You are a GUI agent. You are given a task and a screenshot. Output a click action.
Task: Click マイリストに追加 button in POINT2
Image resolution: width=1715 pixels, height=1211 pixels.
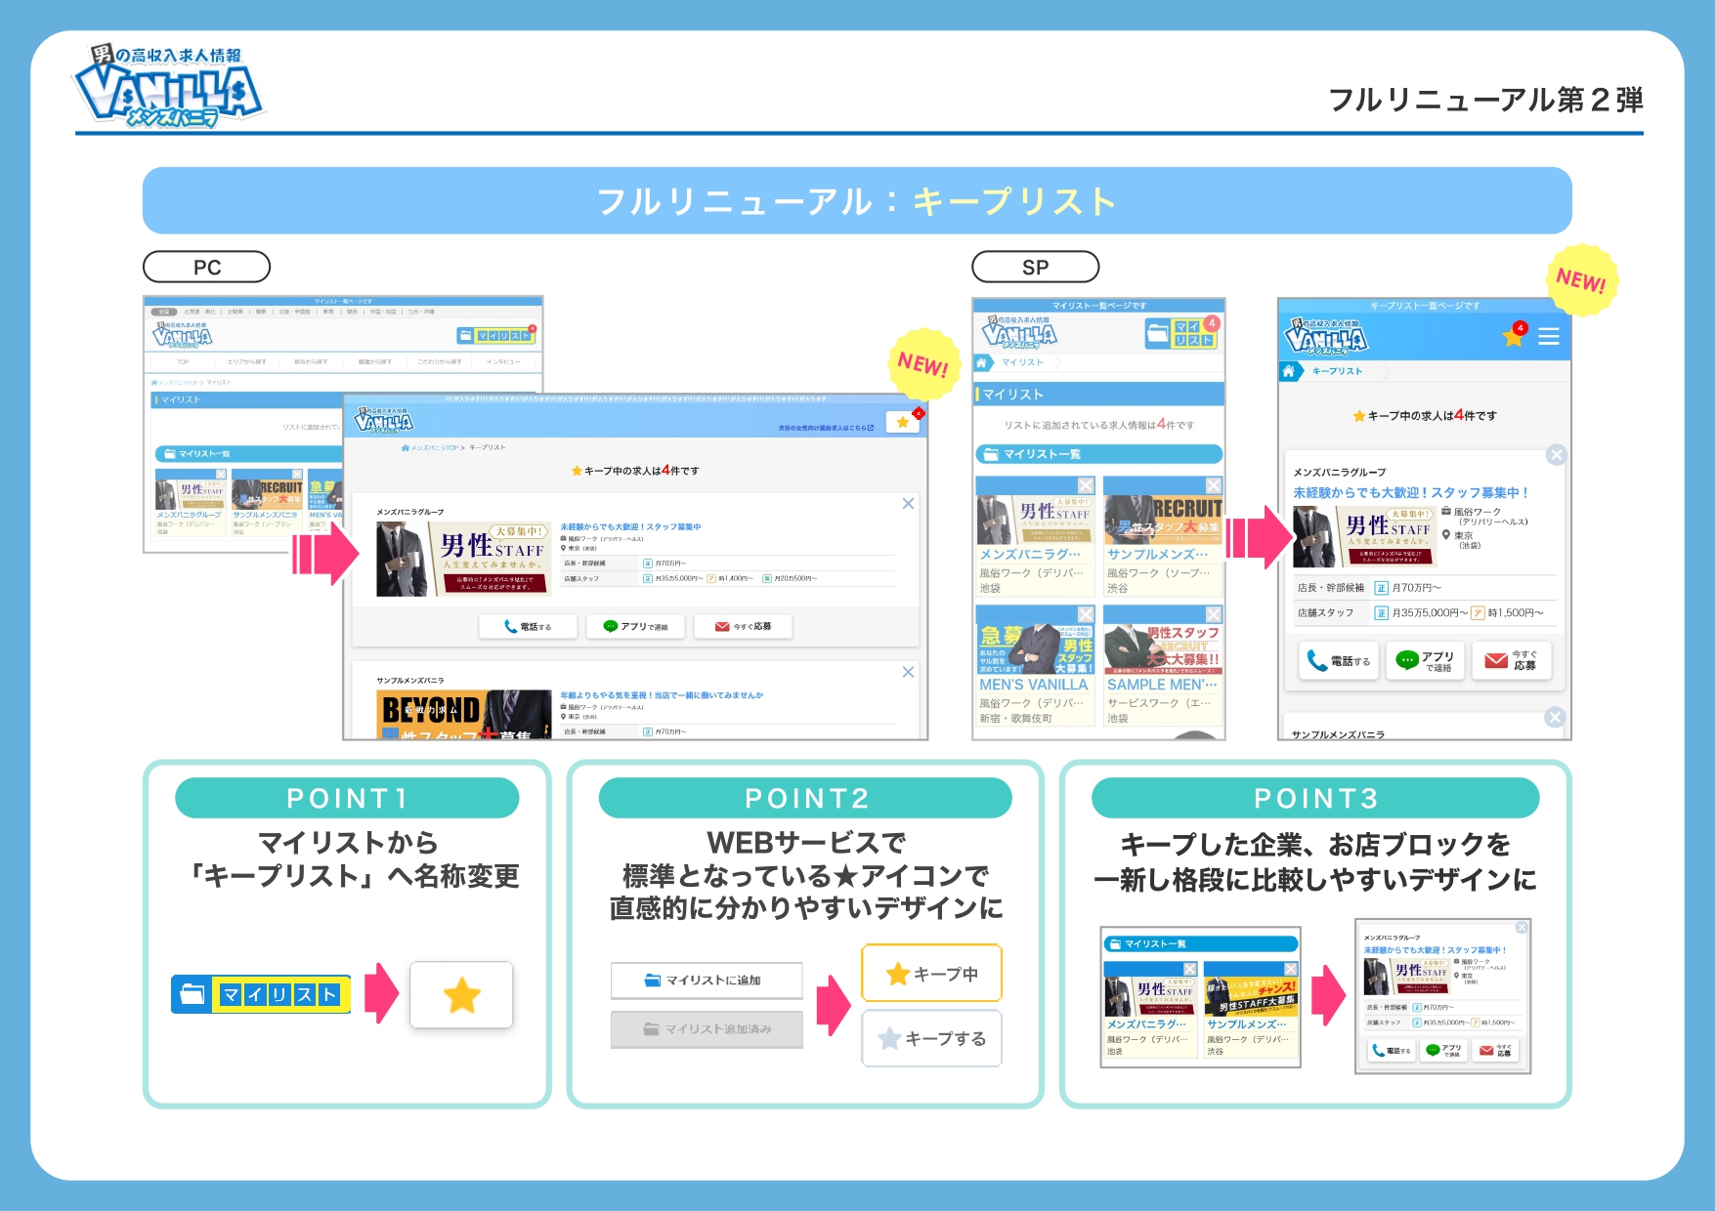(x=707, y=981)
